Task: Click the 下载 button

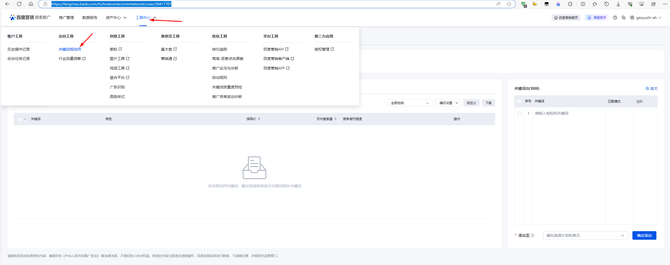Action: click(x=489, y=103)
